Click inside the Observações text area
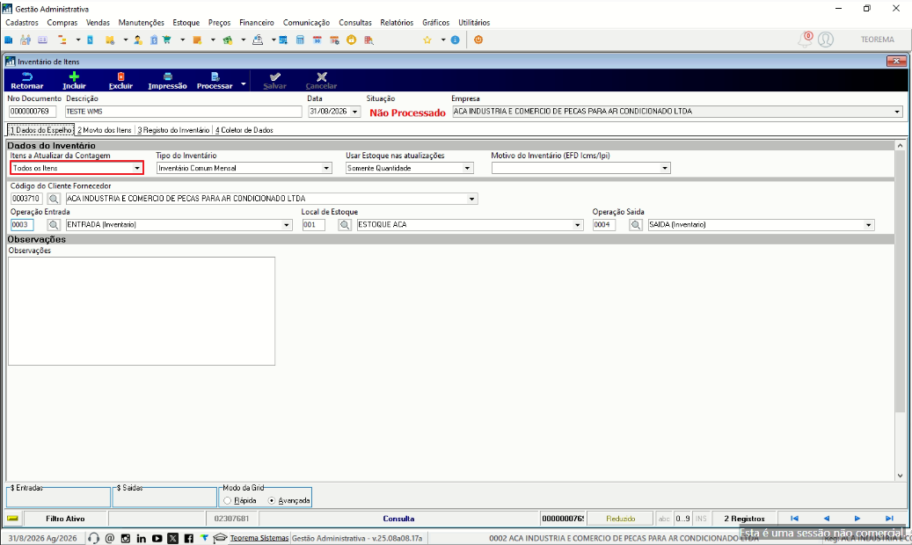912x545 pixels. 142,311
